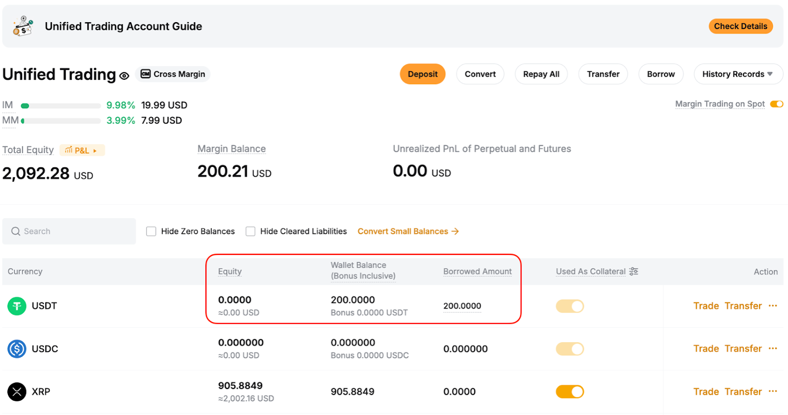Check the Hide Zero Balances checkbox
The image size is (788, 415).
(x=151, y=231)
